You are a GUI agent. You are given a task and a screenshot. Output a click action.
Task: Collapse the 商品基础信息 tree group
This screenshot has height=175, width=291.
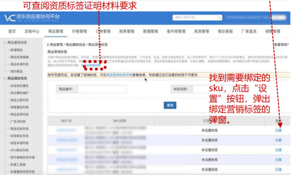click(5, 43)
